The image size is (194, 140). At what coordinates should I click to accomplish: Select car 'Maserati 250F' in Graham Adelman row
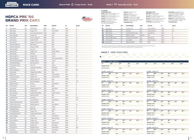(x=34, y=47)
